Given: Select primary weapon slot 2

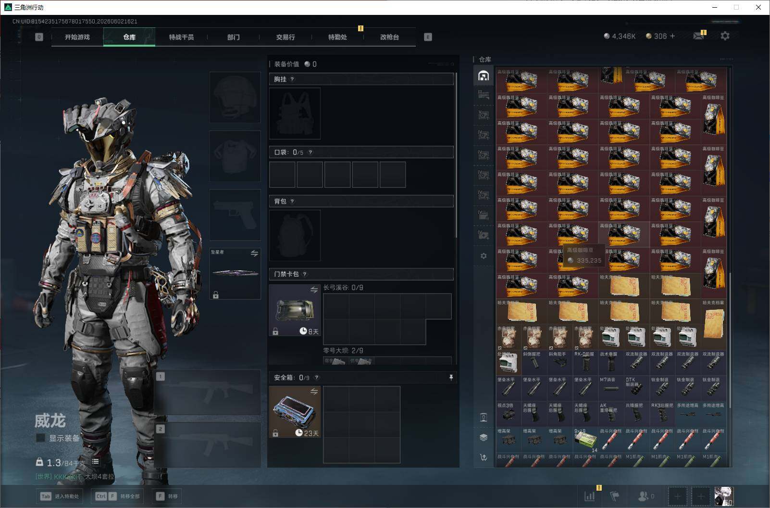Looking at the screenshot, I should pos(208,445).
